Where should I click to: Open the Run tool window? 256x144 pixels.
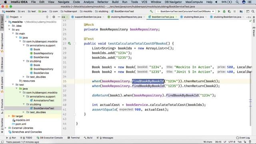pos(11,138)
